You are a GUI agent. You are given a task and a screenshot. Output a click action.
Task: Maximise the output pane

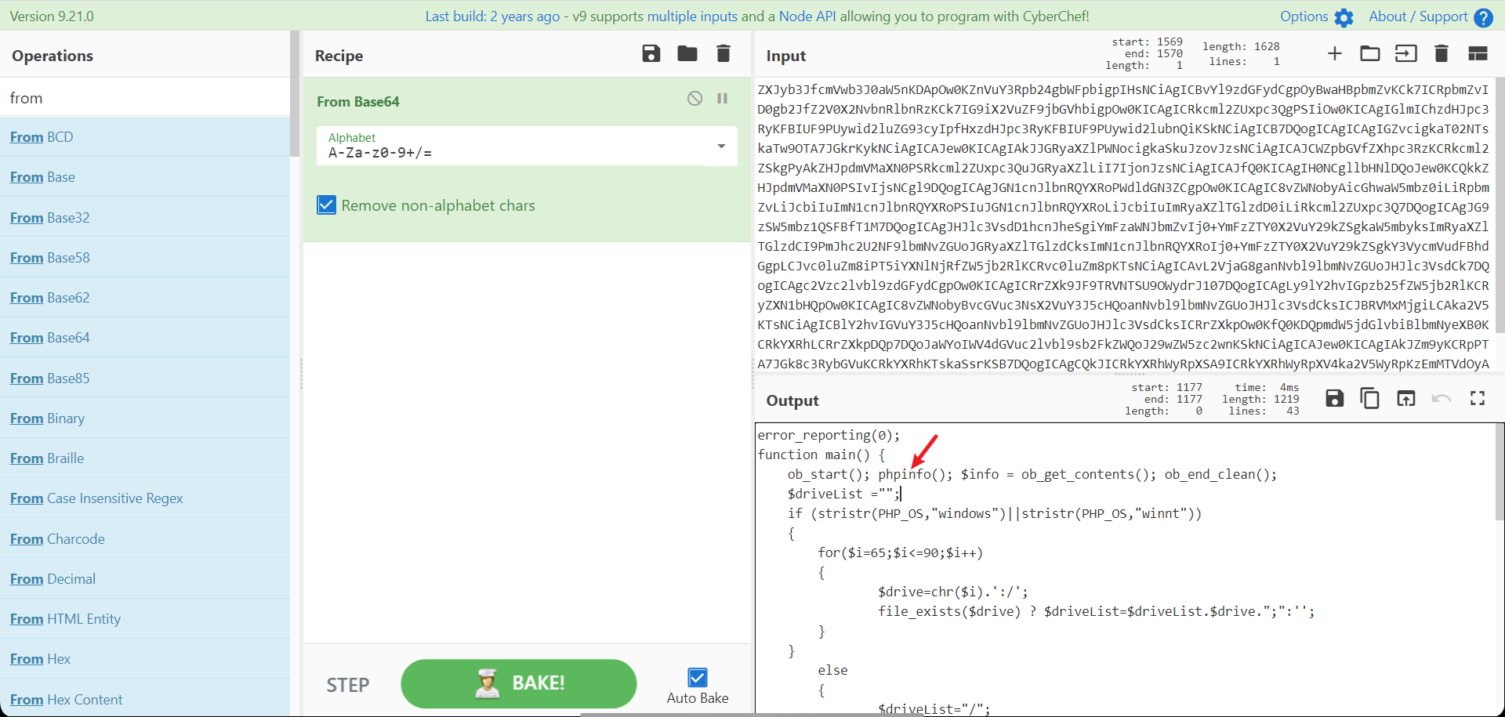[x=1478, y=399]
